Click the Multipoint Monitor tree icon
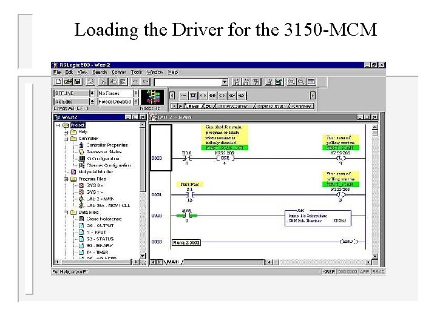Viewport: 437px width, 327px height. click(x=73, y=172)
